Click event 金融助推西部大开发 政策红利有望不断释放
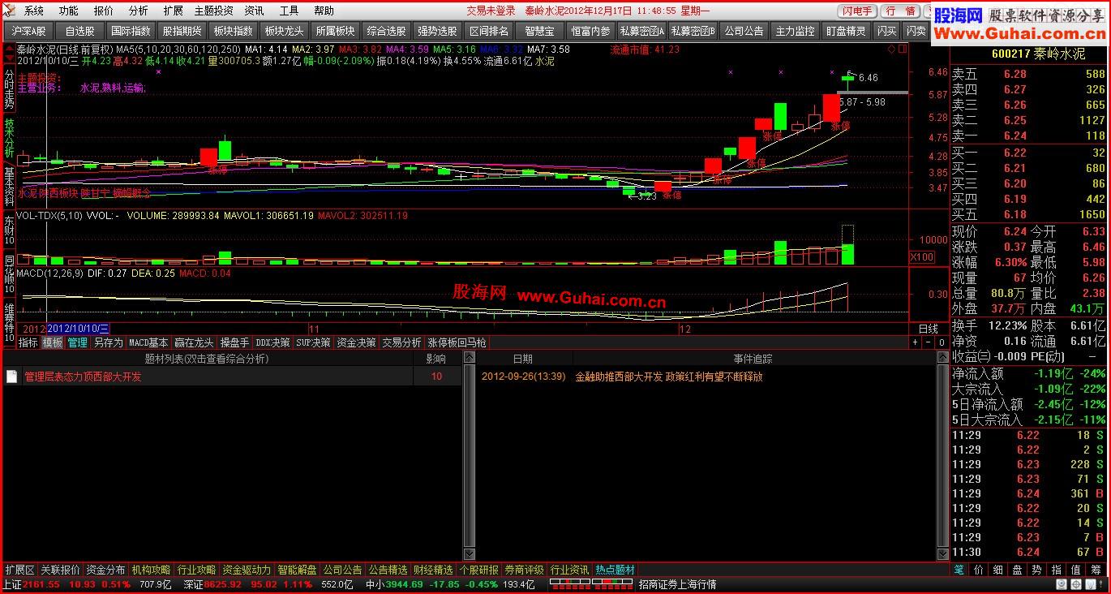The height and width of the screenshot is (594, 1111). [x=669, y=377]
